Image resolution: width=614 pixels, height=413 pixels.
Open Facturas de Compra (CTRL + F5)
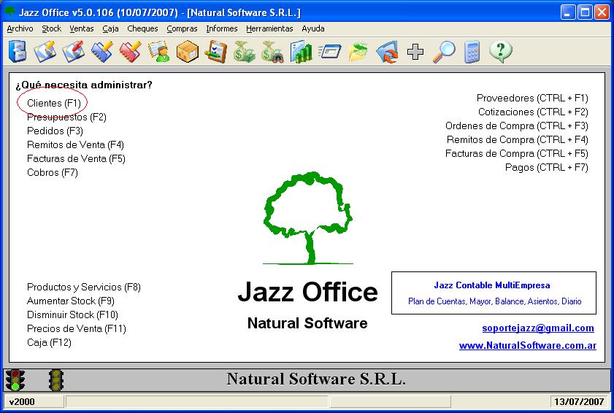click(x=517, y=153)
